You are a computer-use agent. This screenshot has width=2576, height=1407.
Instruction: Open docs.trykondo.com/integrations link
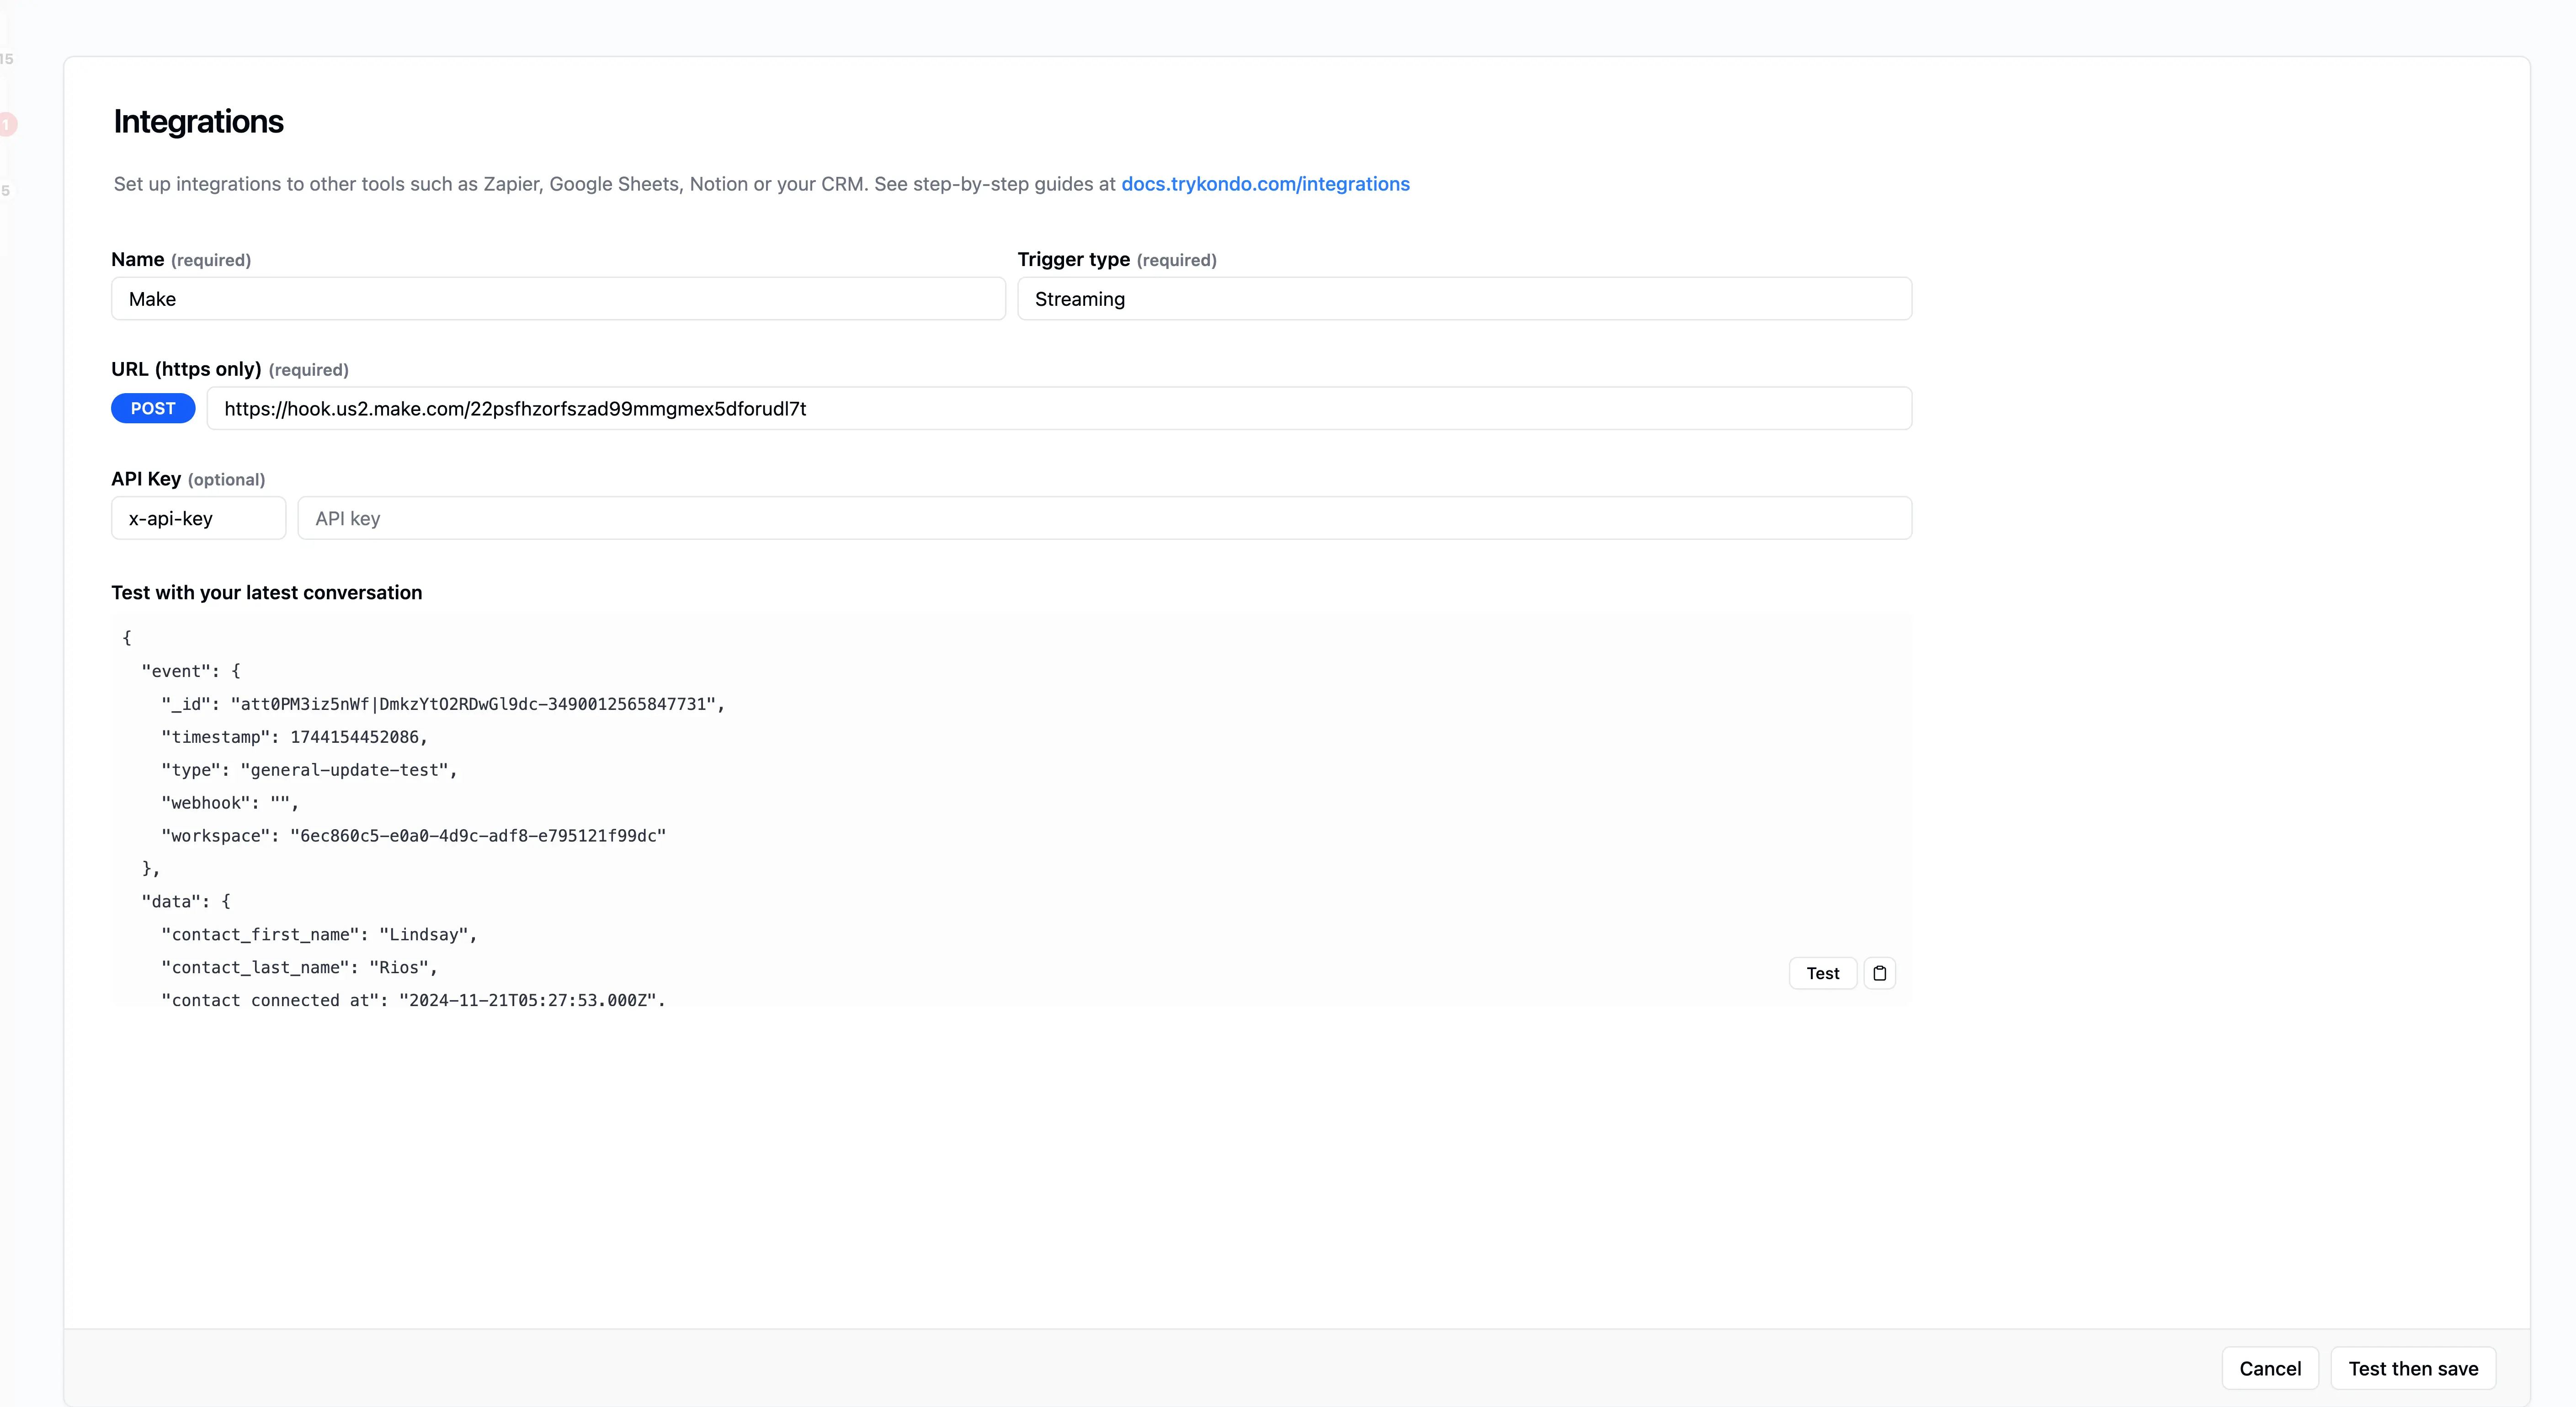1265,184
